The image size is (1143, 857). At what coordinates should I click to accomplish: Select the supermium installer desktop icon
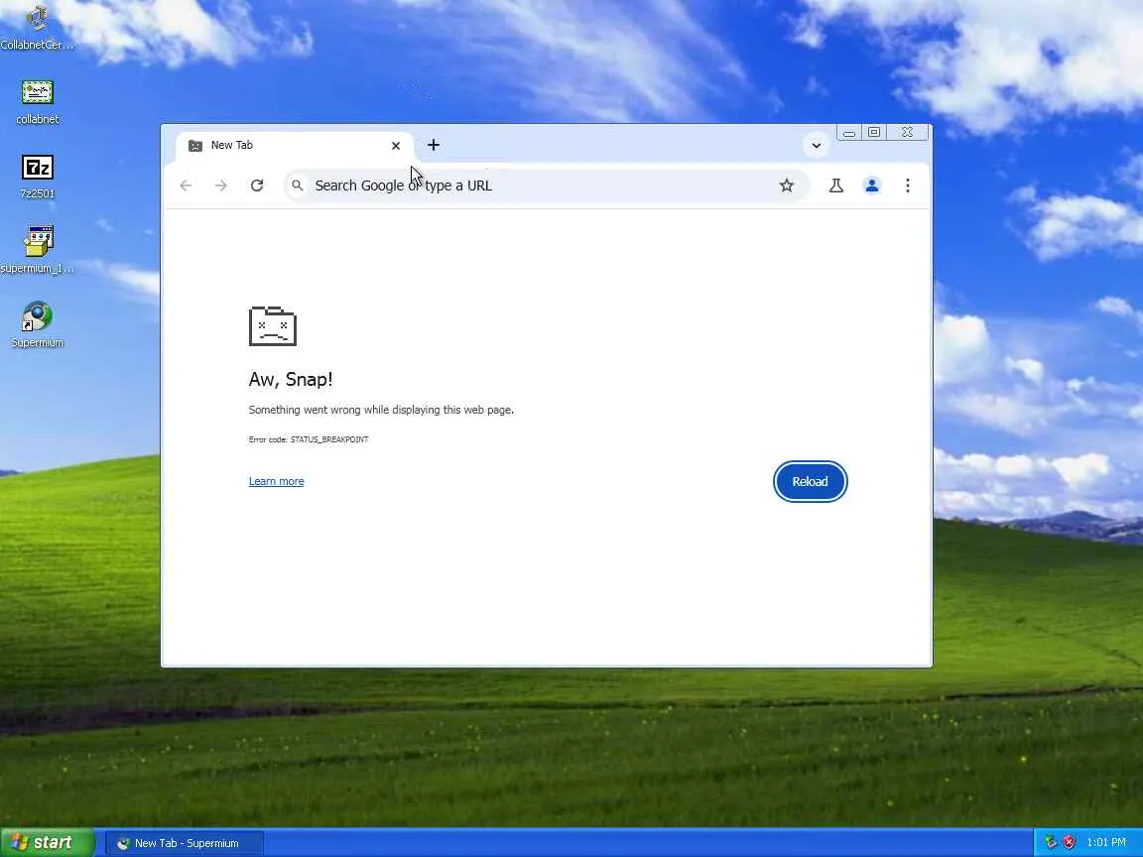point(37,250)
